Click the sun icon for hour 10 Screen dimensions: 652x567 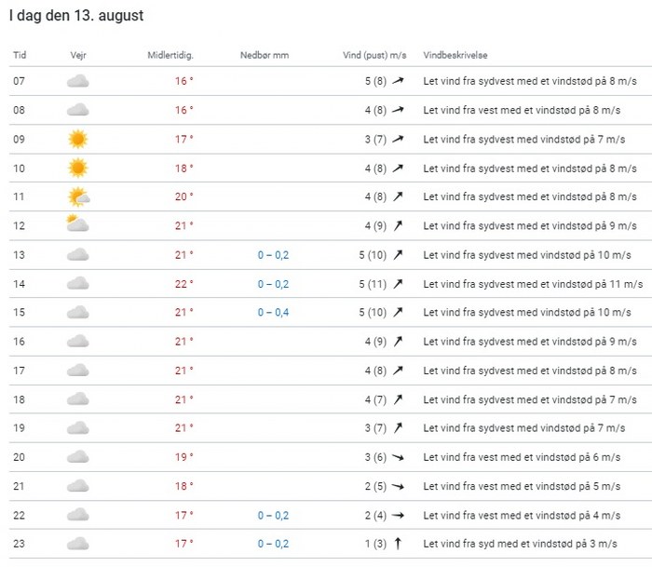click(x=78, y=169)
